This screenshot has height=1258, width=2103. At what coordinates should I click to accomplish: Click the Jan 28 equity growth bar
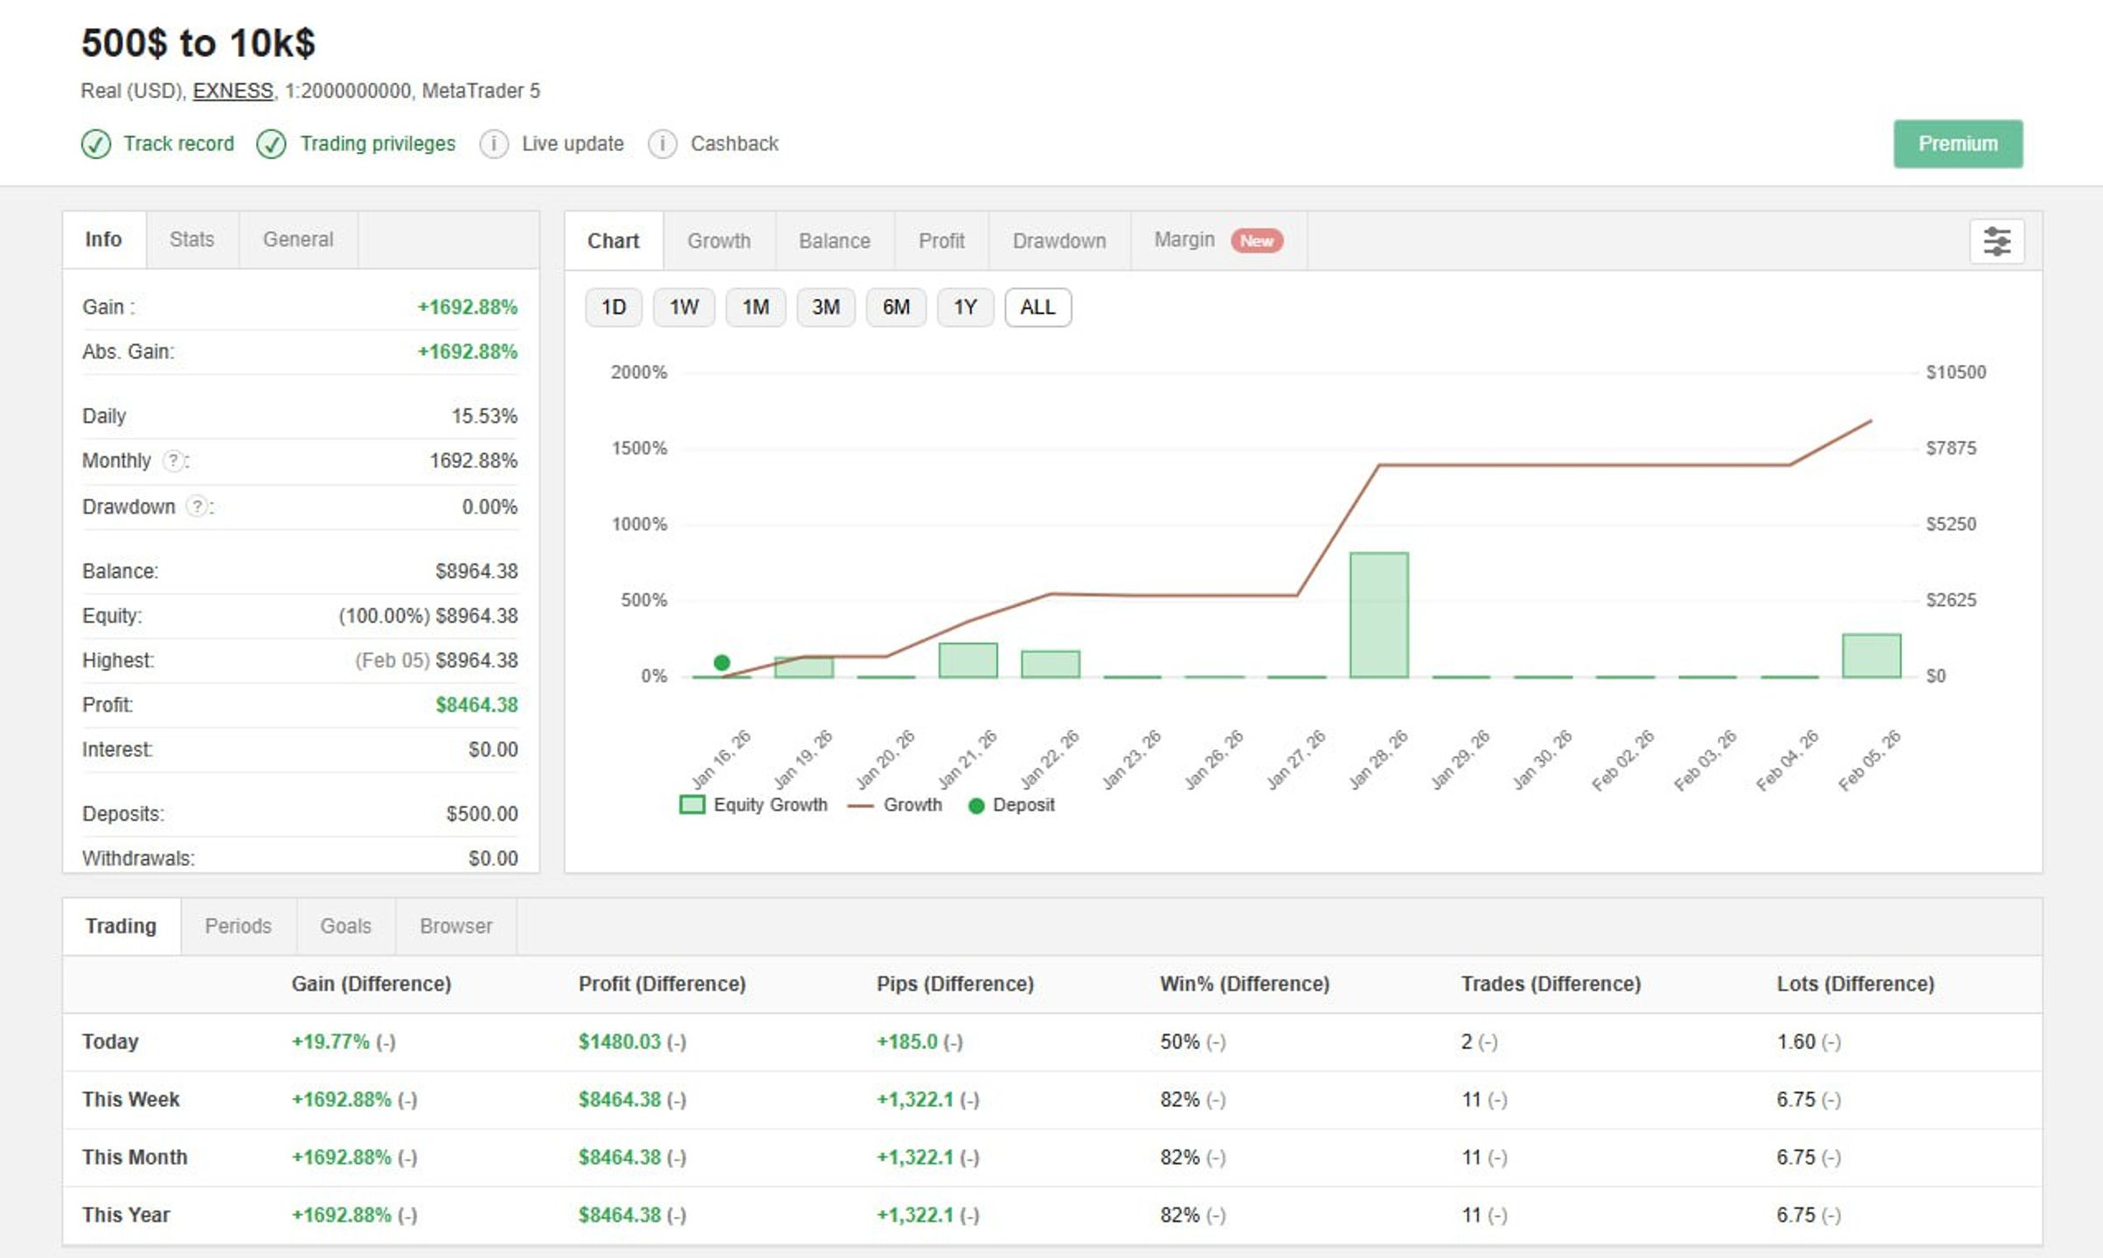point(1379,615)
